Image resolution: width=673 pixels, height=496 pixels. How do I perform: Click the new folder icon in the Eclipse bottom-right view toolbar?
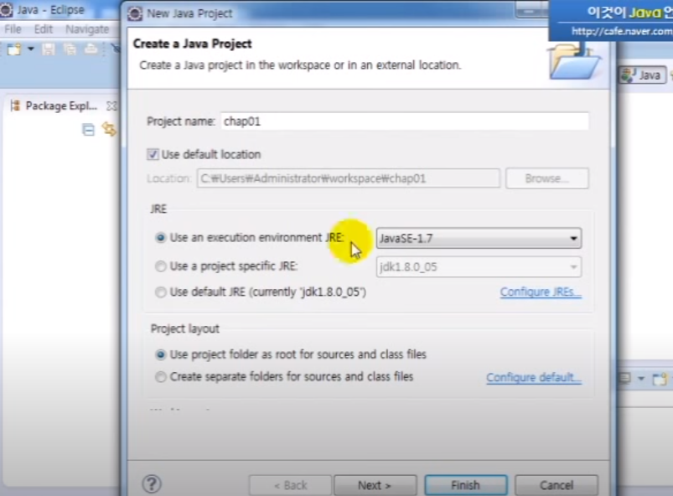[660, 379]
